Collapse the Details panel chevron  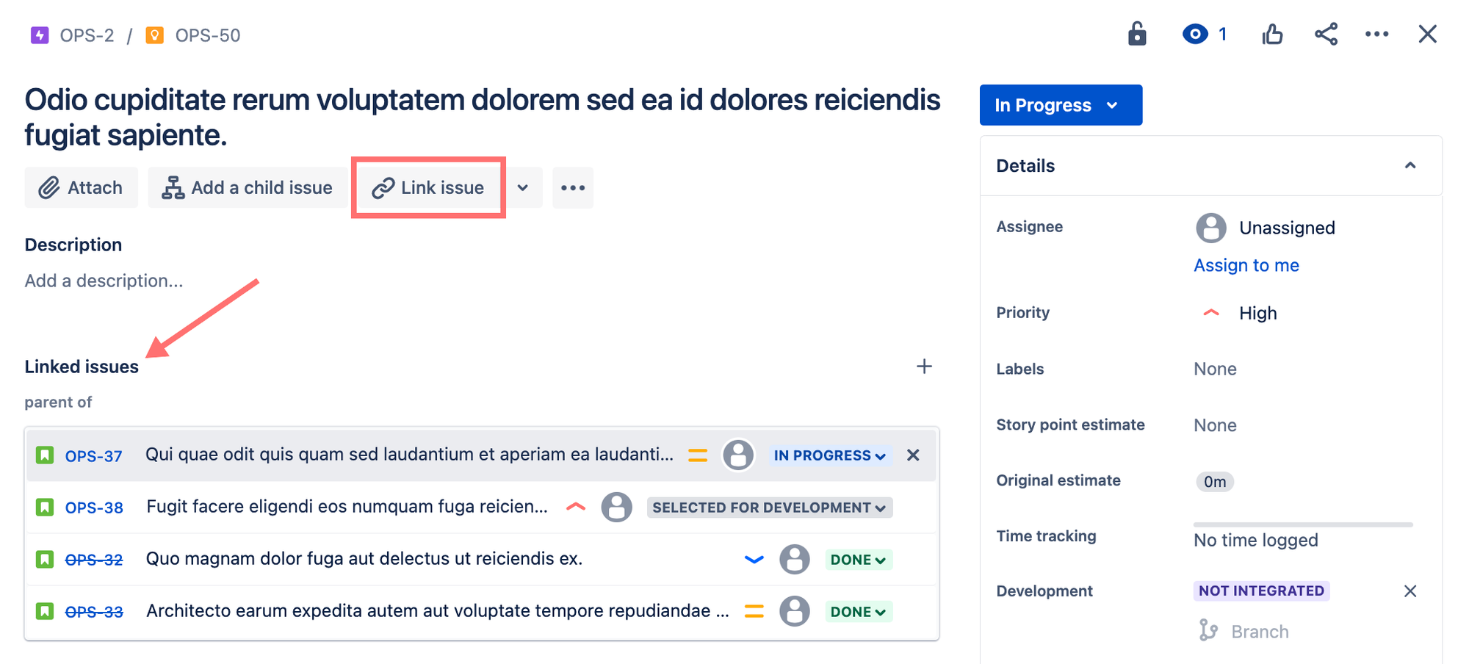(1410, 165)
